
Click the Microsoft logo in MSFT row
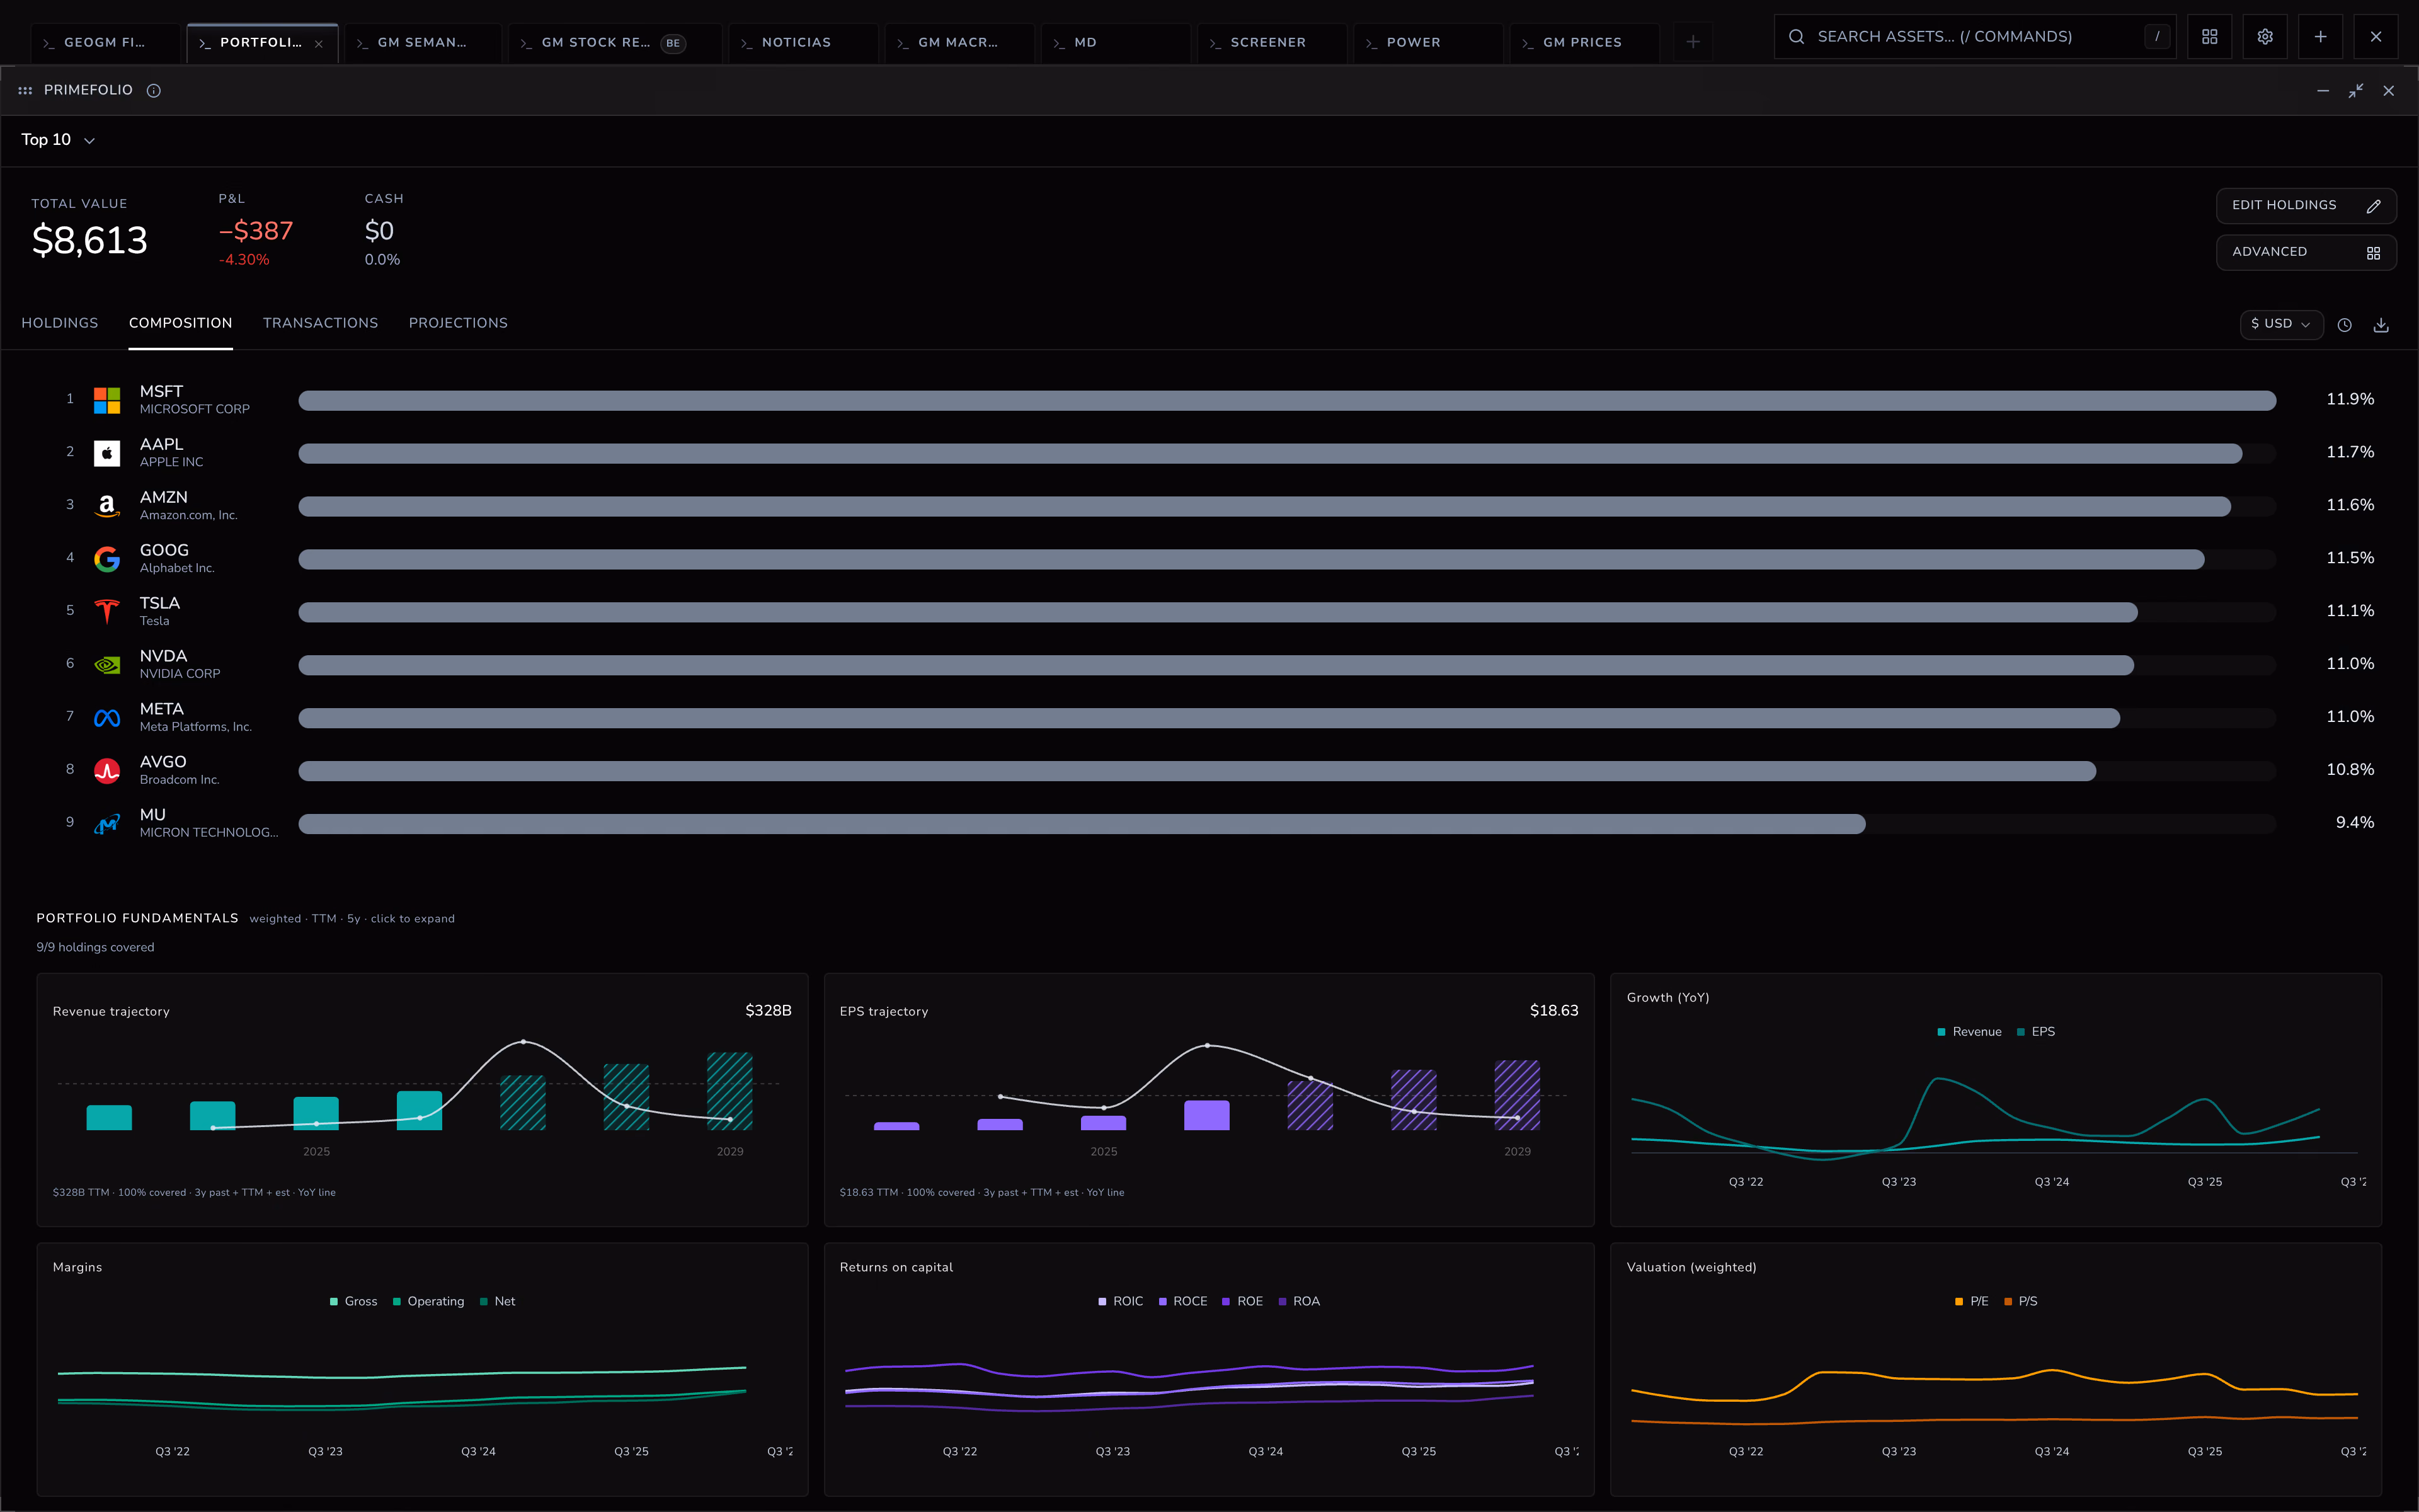click(x=107, y=400)
